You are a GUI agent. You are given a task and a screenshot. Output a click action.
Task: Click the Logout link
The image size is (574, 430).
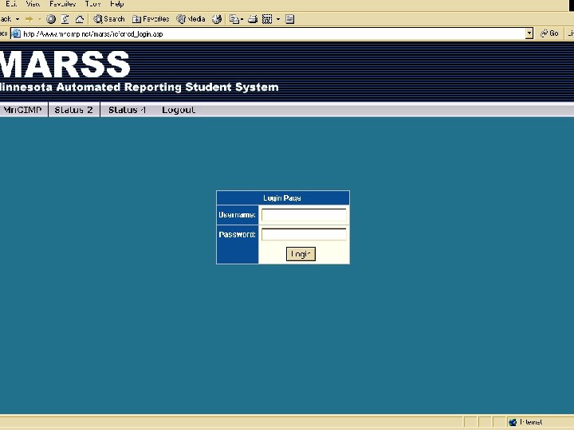click(x=179, y=110)
